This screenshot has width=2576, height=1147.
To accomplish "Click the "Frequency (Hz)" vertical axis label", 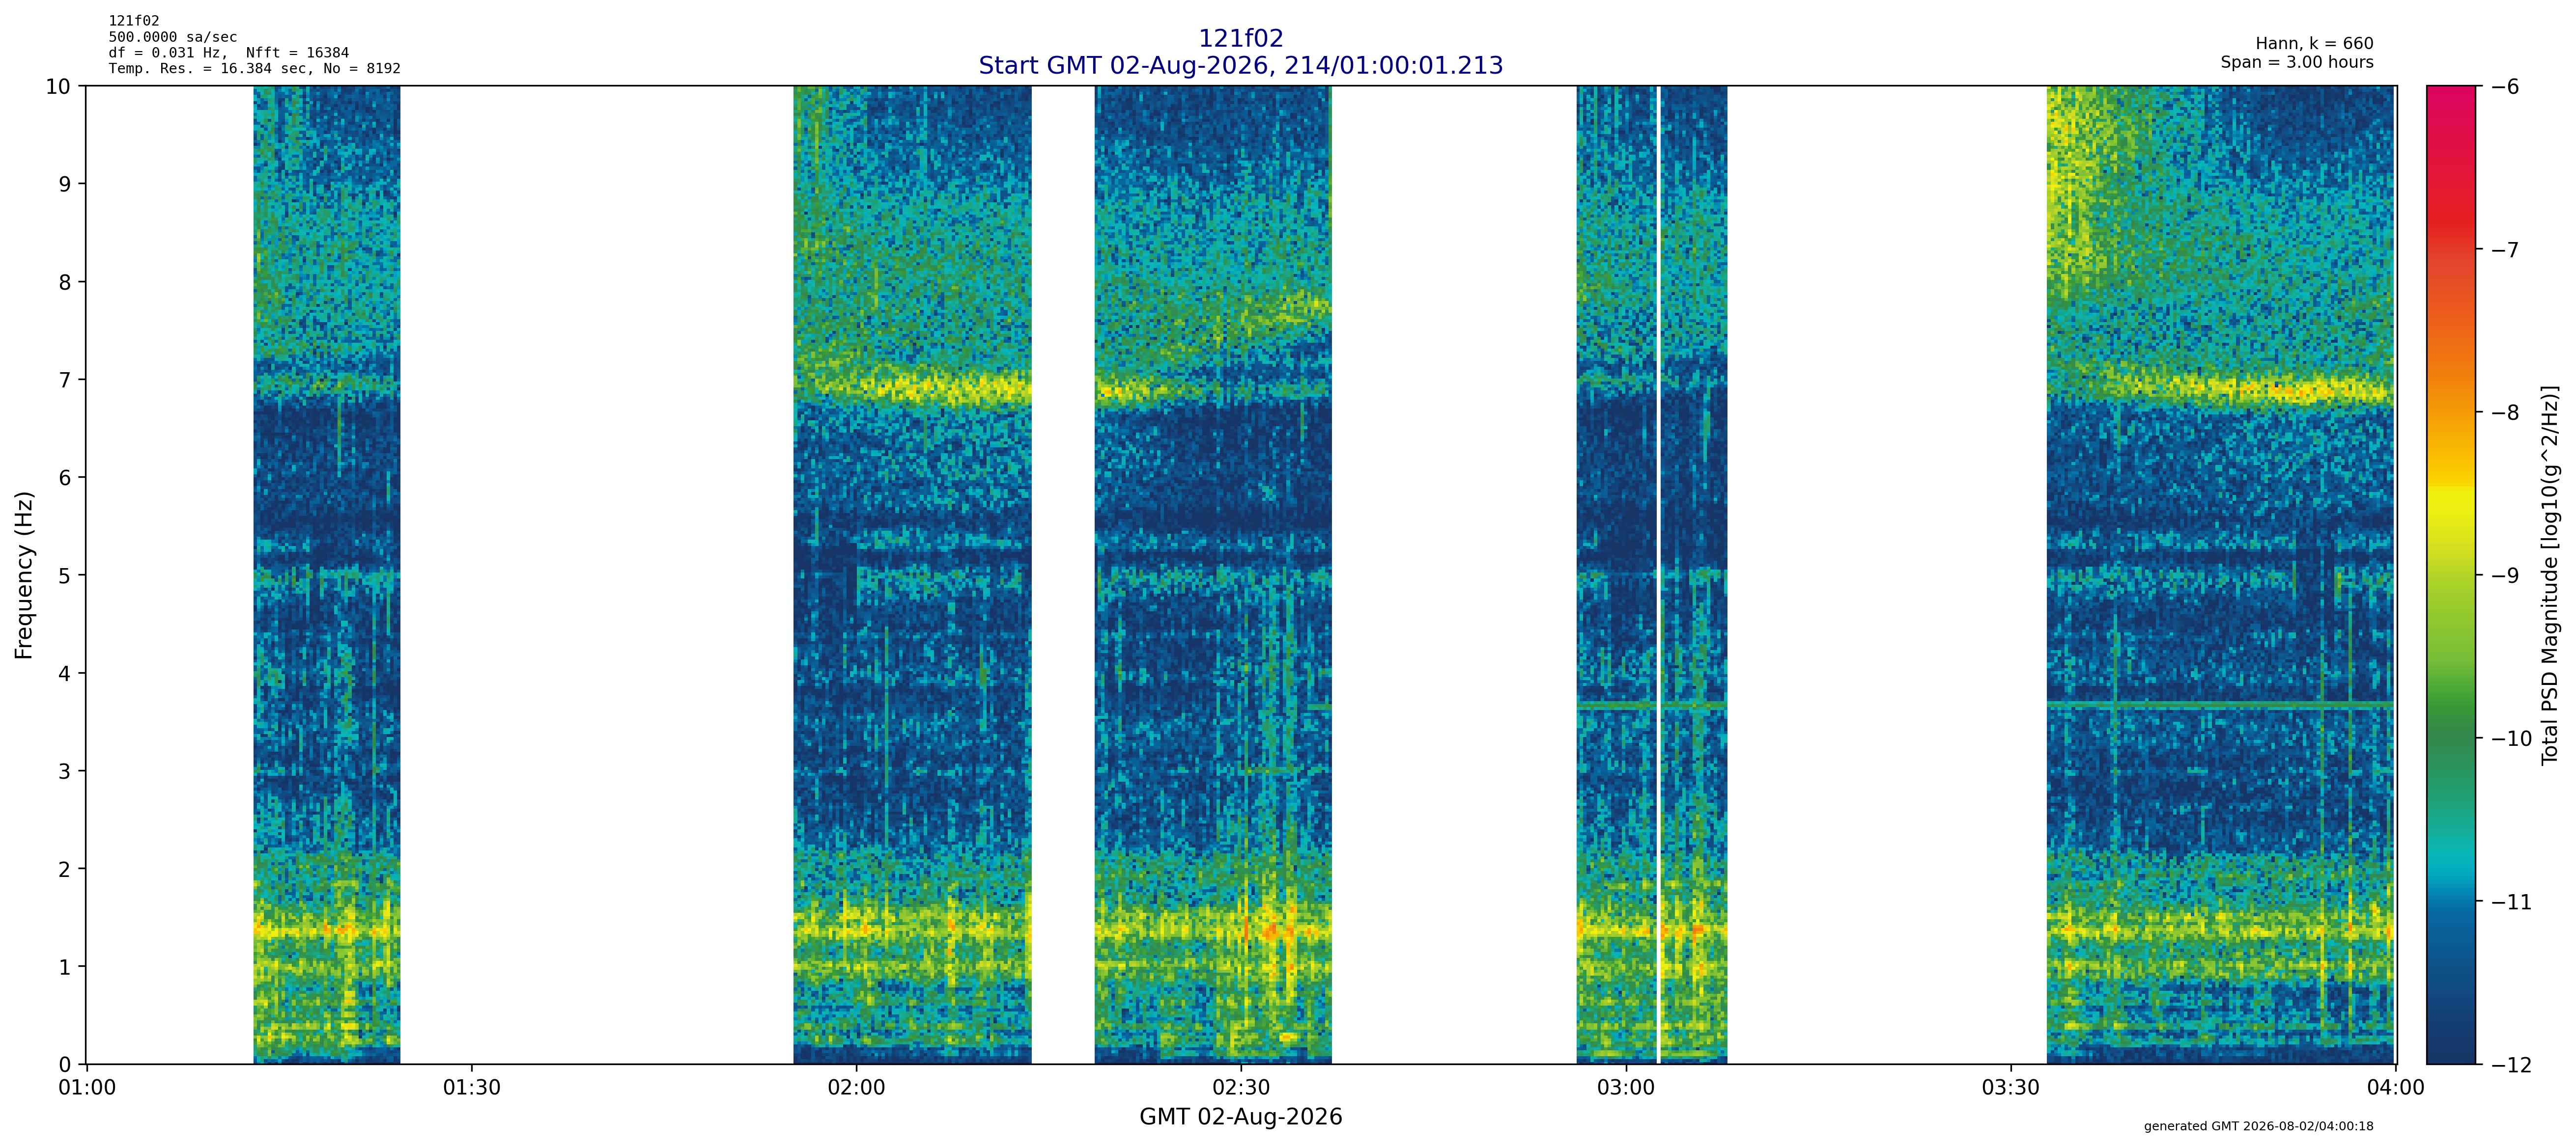I will [x=24, y=575].
